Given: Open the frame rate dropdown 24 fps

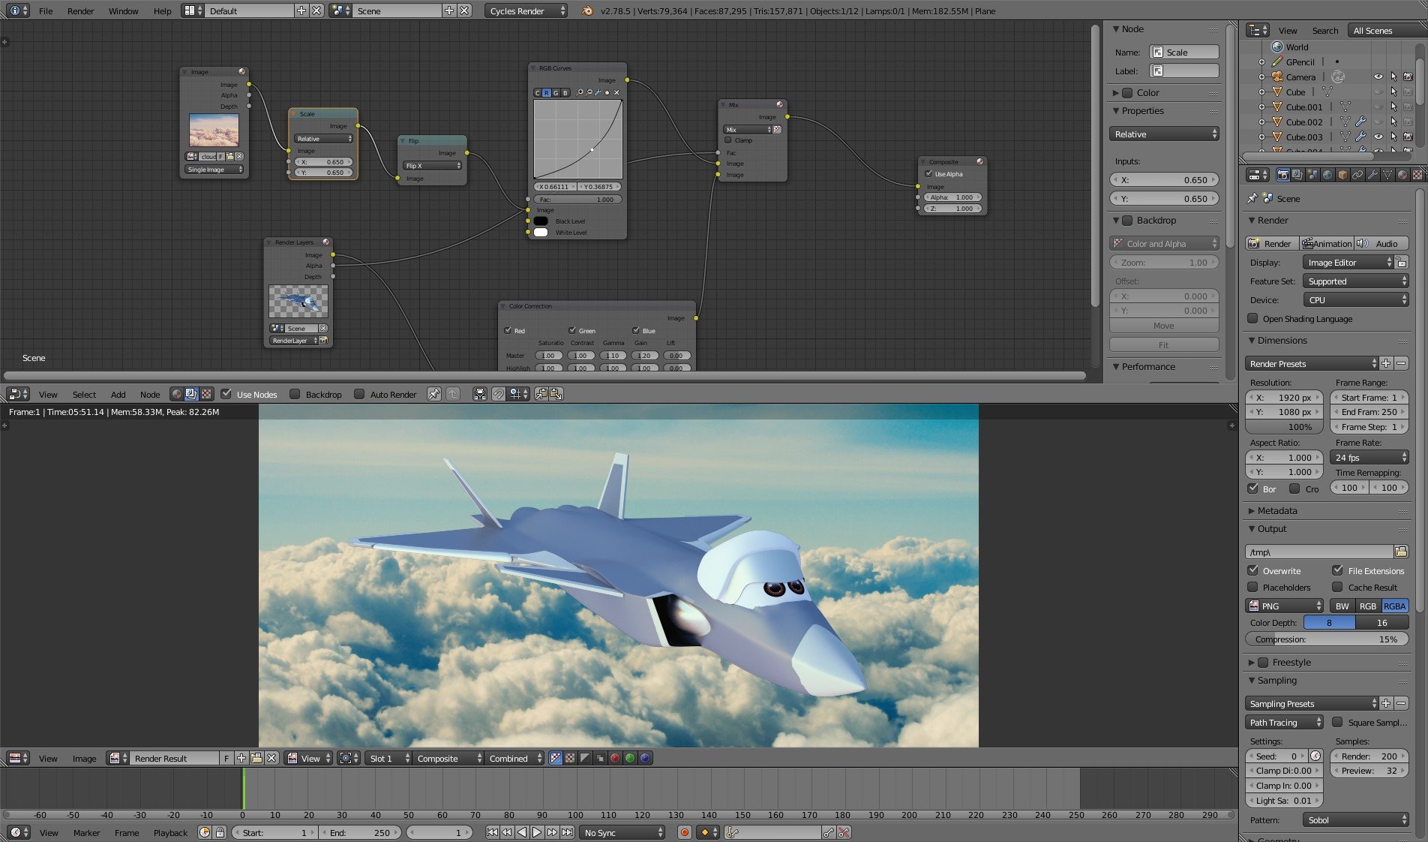Looking at the screenshot, I should click(x=1369, y=457).
